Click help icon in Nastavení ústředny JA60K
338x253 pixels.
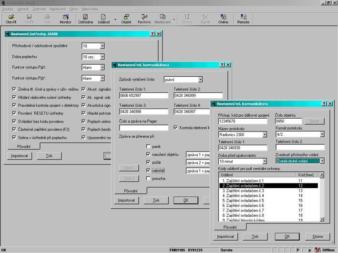click(x=153, y=34)
